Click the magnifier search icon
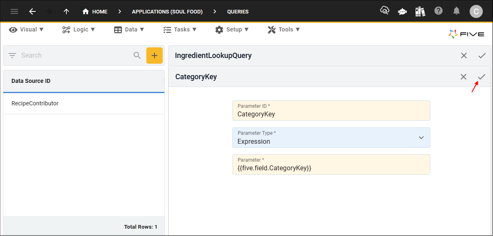The height and width of the screenshot is (236, 493). (137, 55)
